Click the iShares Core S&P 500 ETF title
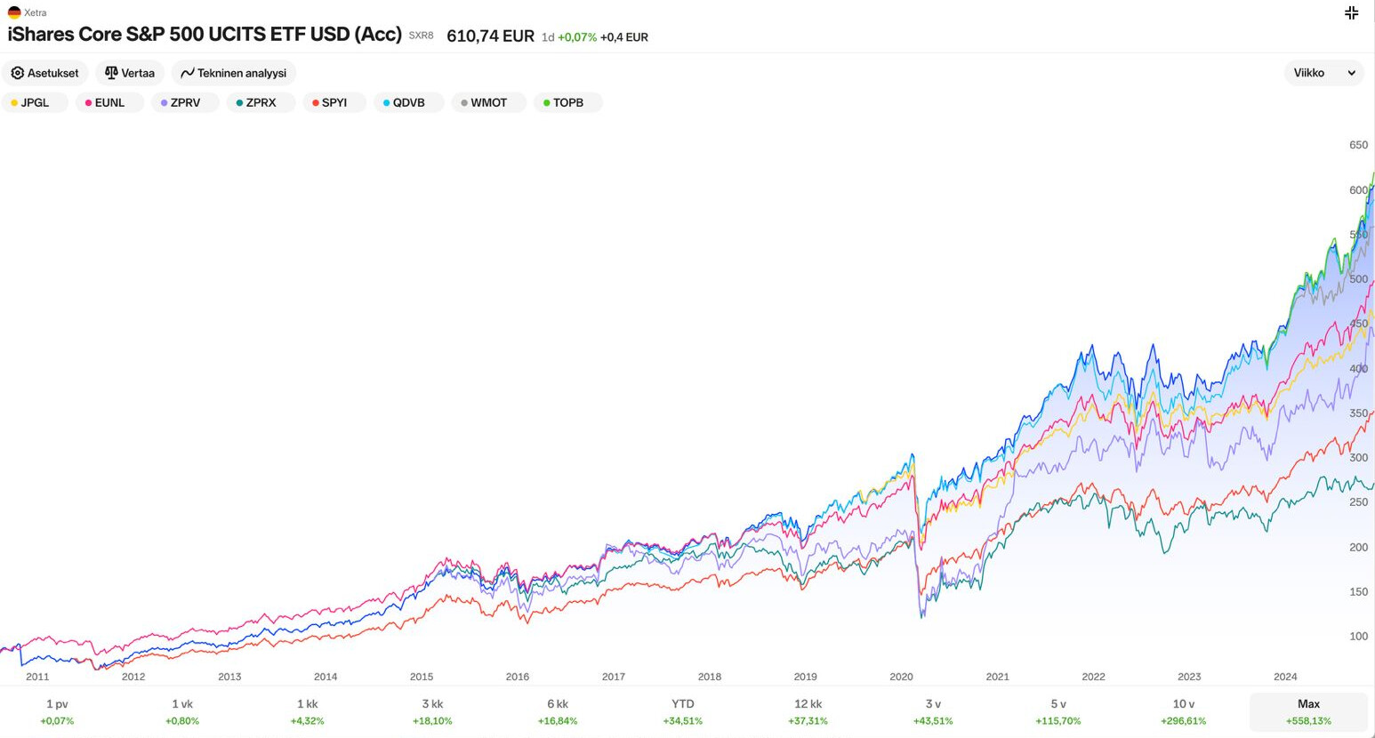Screen dimensions: 1375x738 coord(205,35)
